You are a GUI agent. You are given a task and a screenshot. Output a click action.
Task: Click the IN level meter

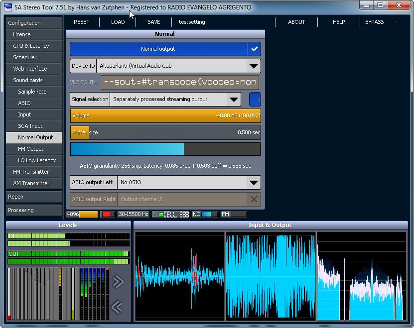(x=68, y=239)
